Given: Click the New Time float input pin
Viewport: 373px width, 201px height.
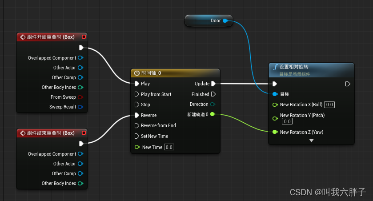Looking at the screenshot, I should point(137,147).
